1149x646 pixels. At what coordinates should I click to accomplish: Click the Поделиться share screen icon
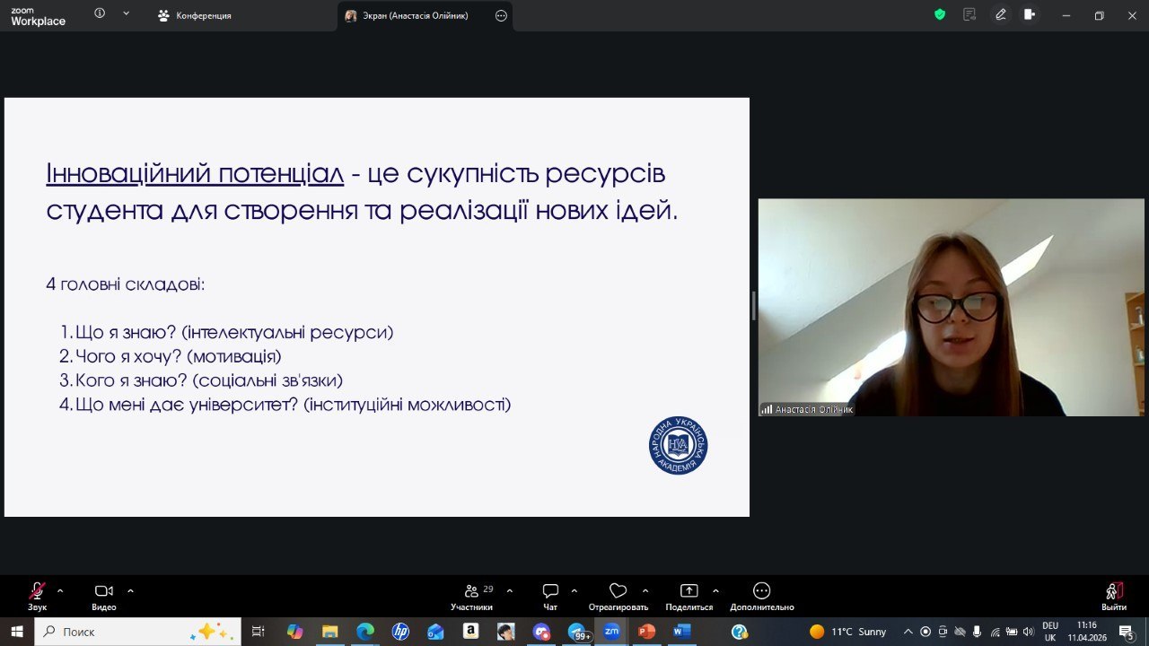tap(689, 591)
